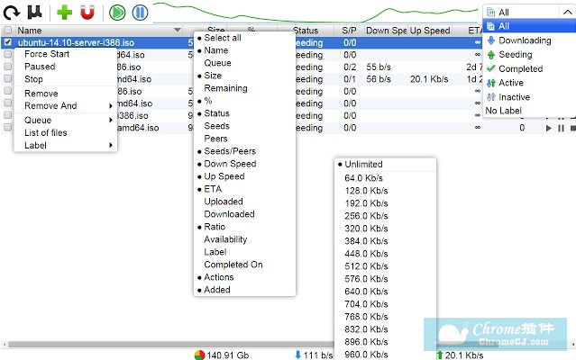
Task: Click the red magnet link icon
Action: coord(87,12)
